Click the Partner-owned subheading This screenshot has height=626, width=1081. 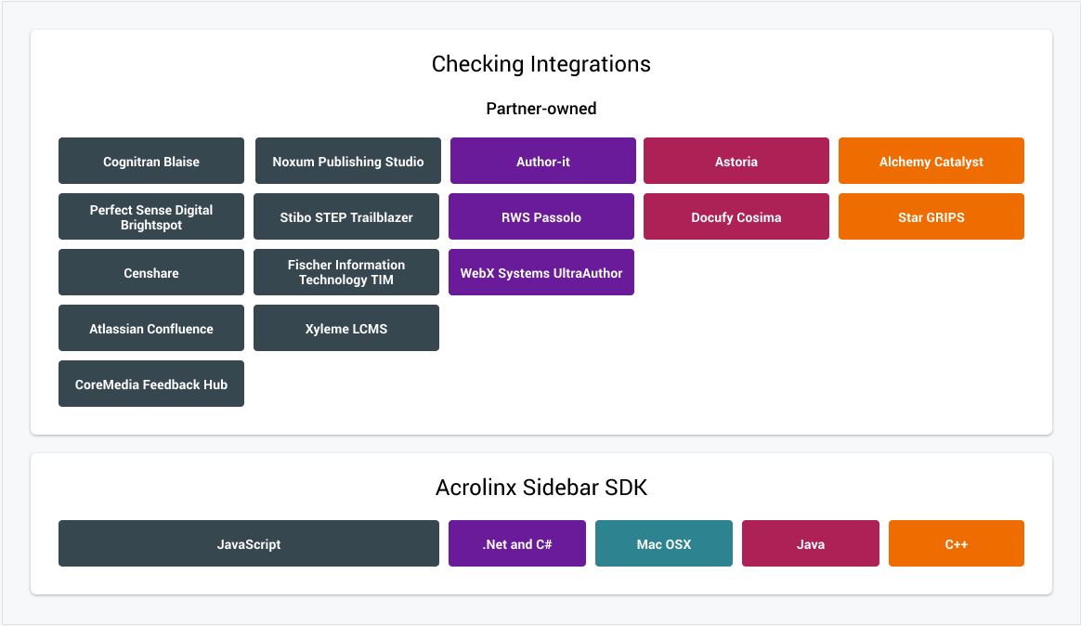541,109
